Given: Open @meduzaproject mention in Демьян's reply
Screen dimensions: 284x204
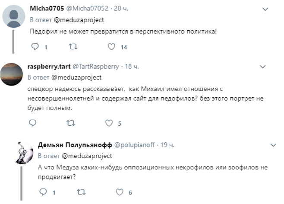Looking at the screenshot, I should pyautogui.click(x=87, y=156).
